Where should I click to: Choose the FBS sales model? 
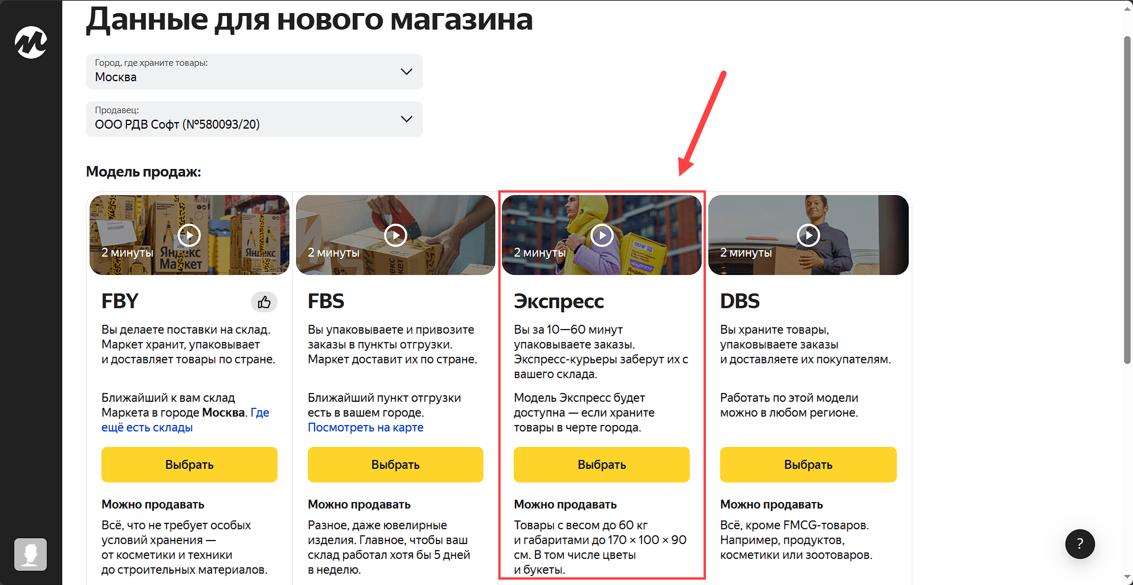(x=396, y=465)
